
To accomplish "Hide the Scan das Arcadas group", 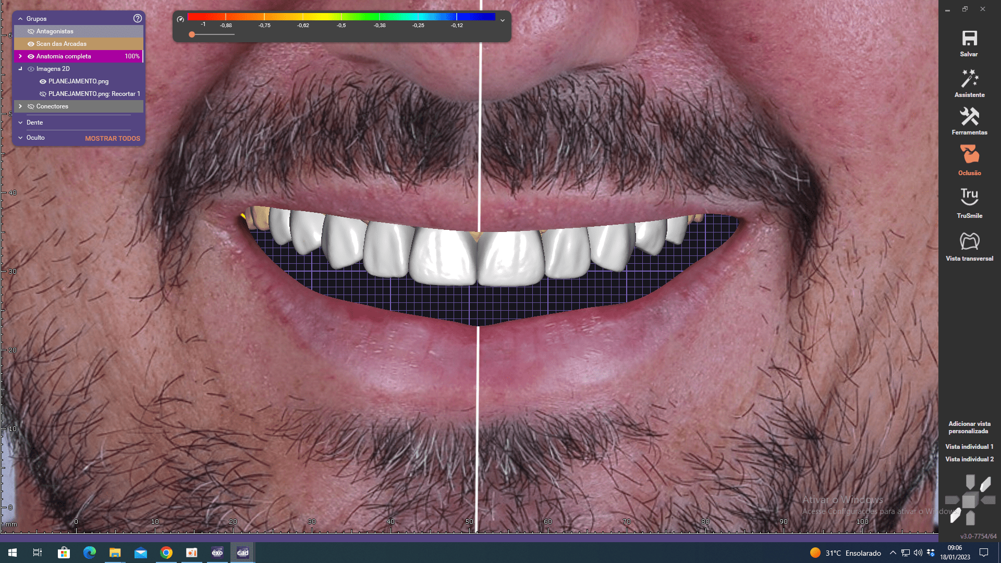I will coord(31,44).
